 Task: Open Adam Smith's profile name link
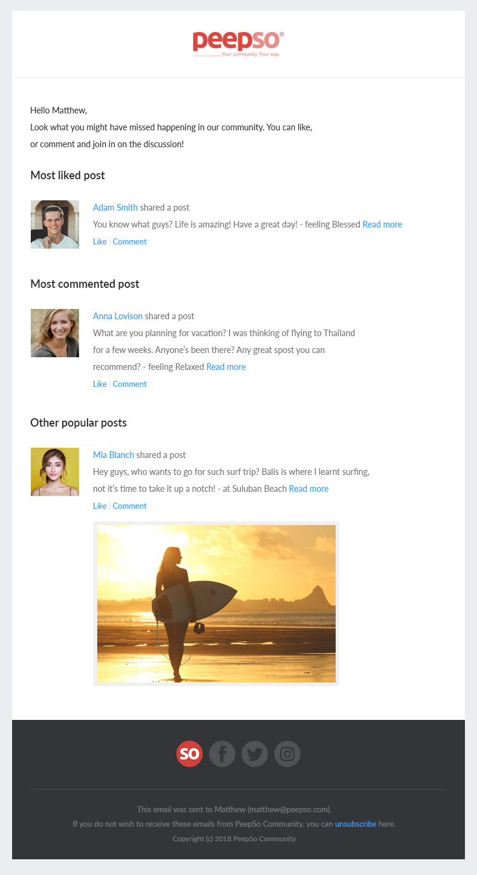click(x=115, y=208)
